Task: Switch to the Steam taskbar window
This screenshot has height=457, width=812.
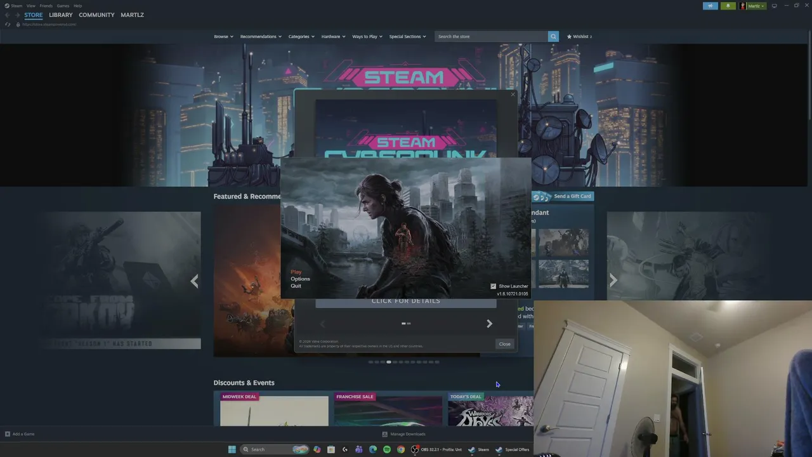Action: pos(479,449)
